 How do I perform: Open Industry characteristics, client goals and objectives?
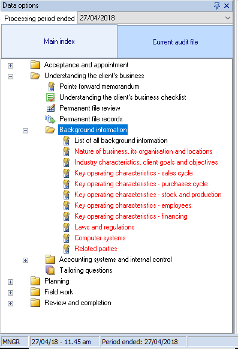tap(146, 162)
